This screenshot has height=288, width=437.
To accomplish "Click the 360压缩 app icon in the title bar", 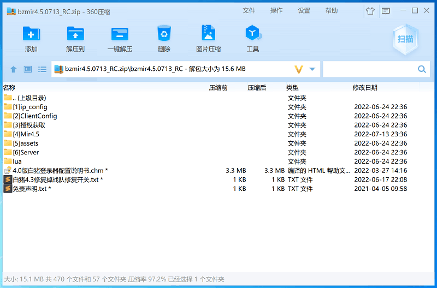I will (11, 11).
